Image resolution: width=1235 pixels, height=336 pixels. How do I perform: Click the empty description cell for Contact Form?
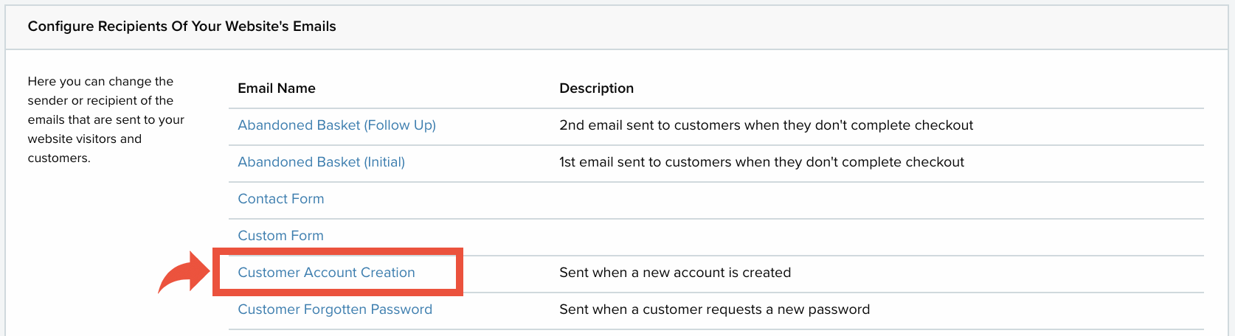(882, 200)
